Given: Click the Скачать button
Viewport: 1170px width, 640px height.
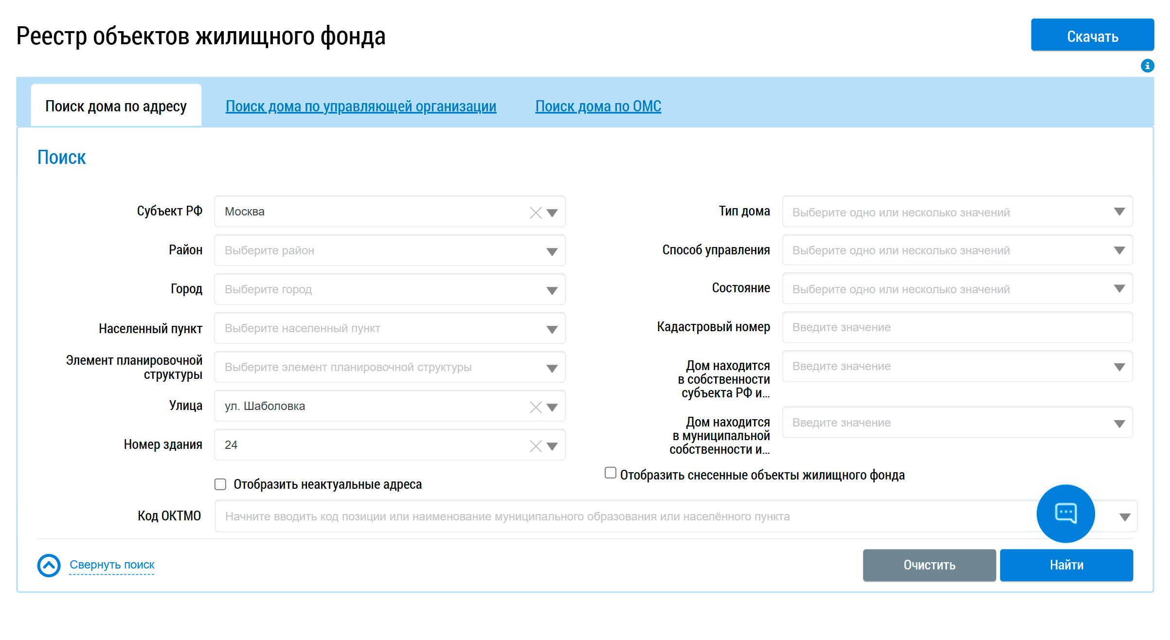Looking at the screenshot, I should 1092,36.
